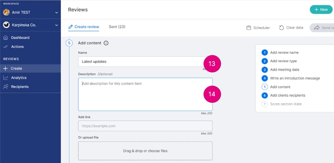
Task: Expand the Karpinska Co. dropdown chevron
Action: click(56, 25)
